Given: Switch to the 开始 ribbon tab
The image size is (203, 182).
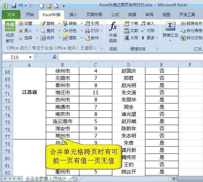Looking at the screenshot, I should click(x=30, y=15).
